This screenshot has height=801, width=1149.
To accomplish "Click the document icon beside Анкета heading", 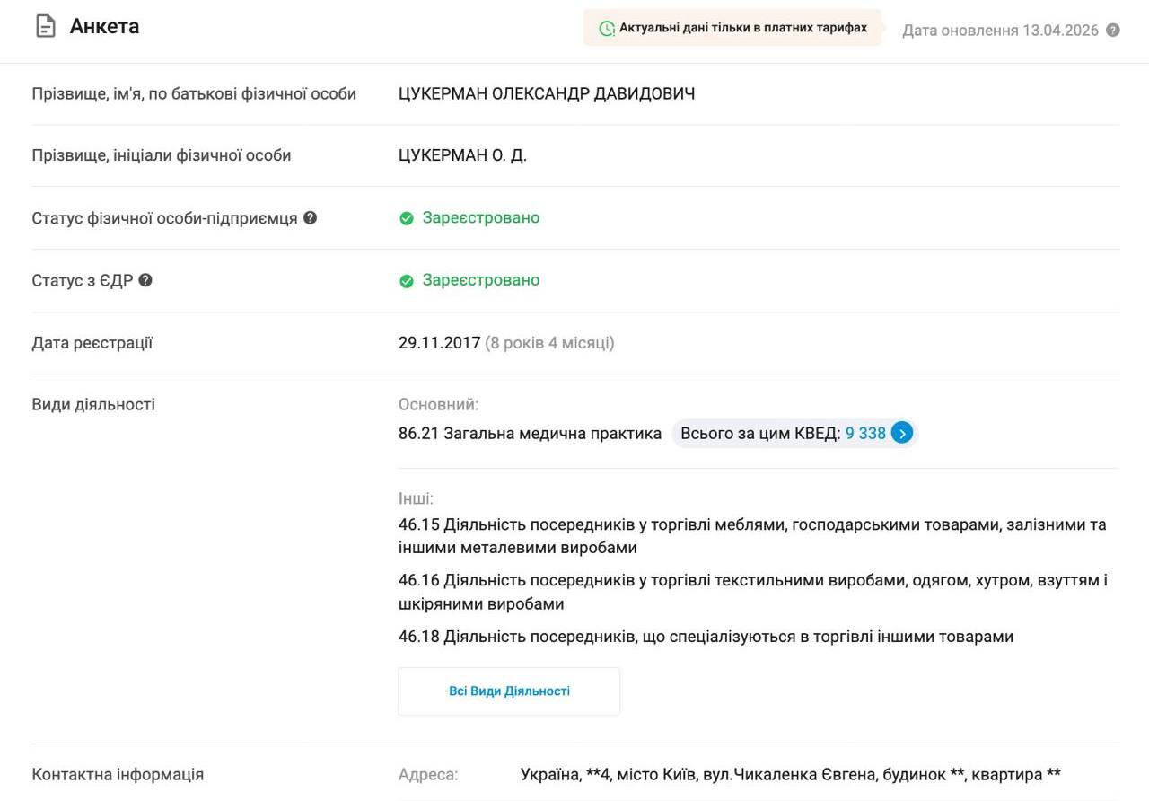I will point(45,27).
